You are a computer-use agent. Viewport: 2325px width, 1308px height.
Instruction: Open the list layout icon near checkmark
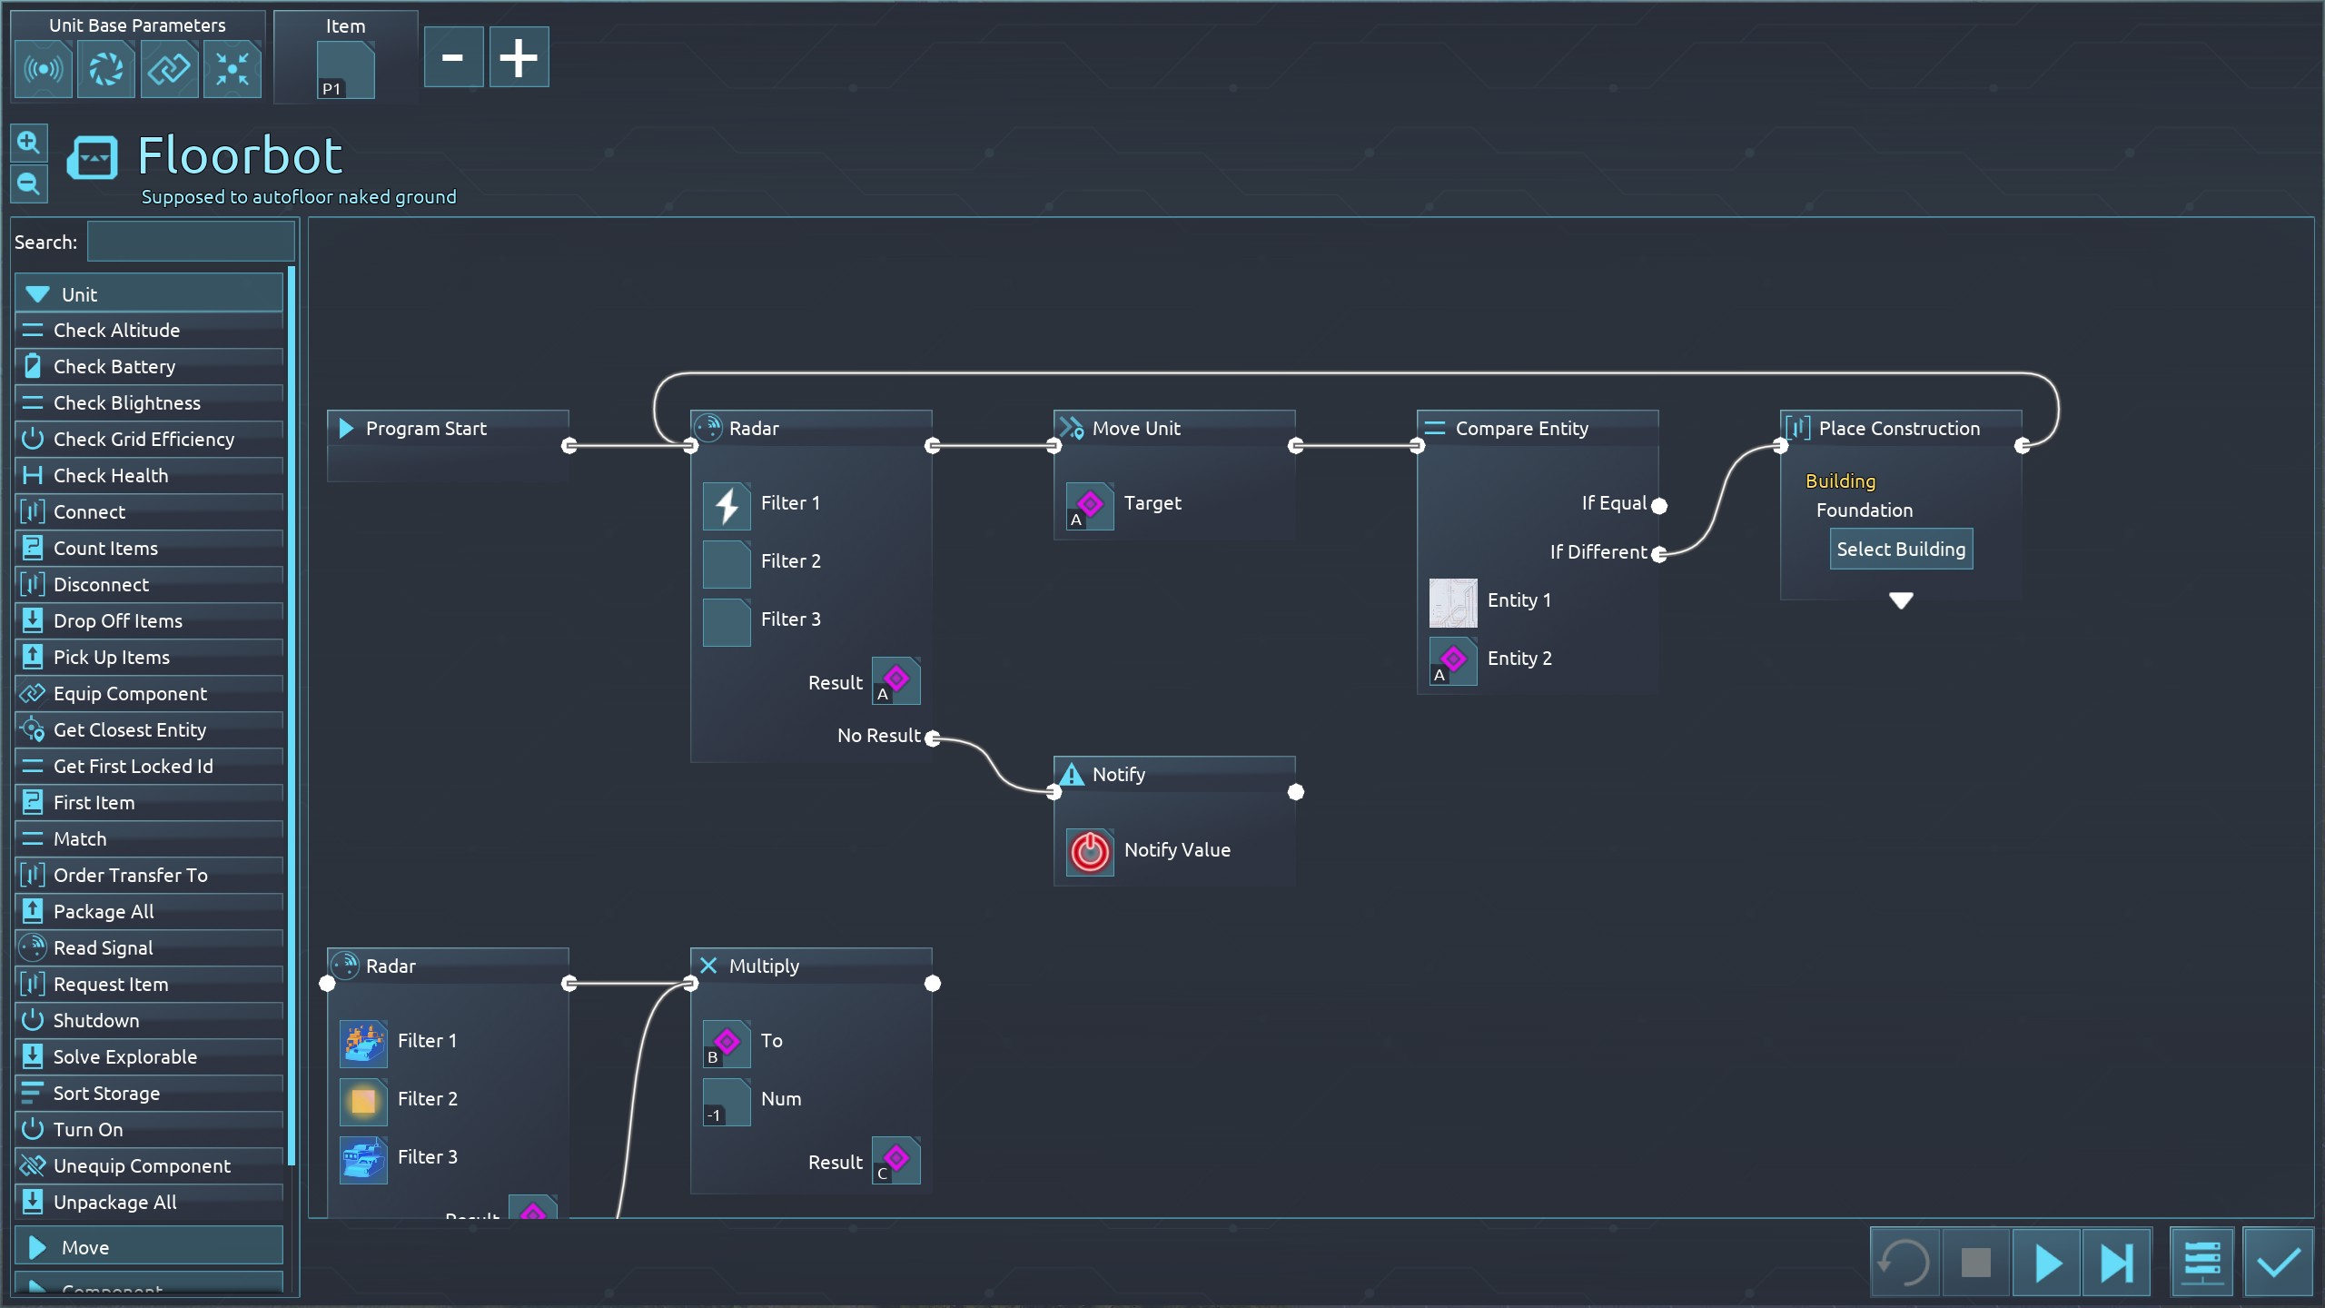point(2202,1262)
